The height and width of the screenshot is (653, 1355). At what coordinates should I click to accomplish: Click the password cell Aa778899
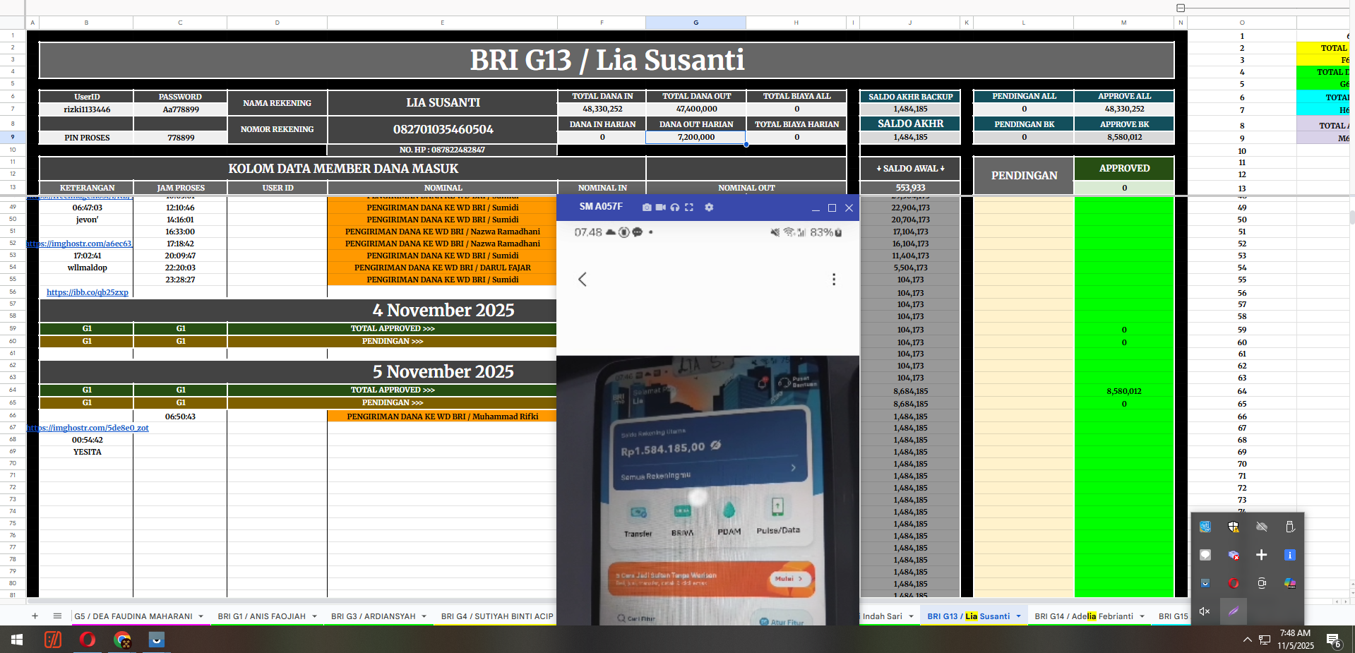[x=181, y=109]
